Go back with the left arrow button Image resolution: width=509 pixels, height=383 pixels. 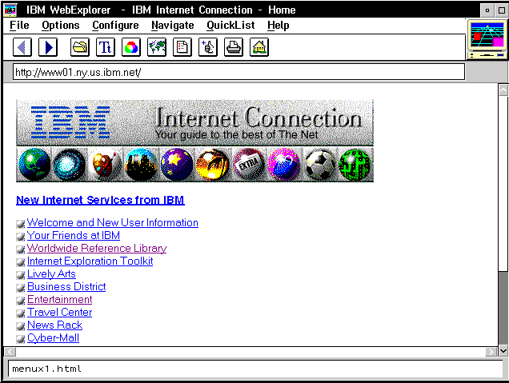22,47
